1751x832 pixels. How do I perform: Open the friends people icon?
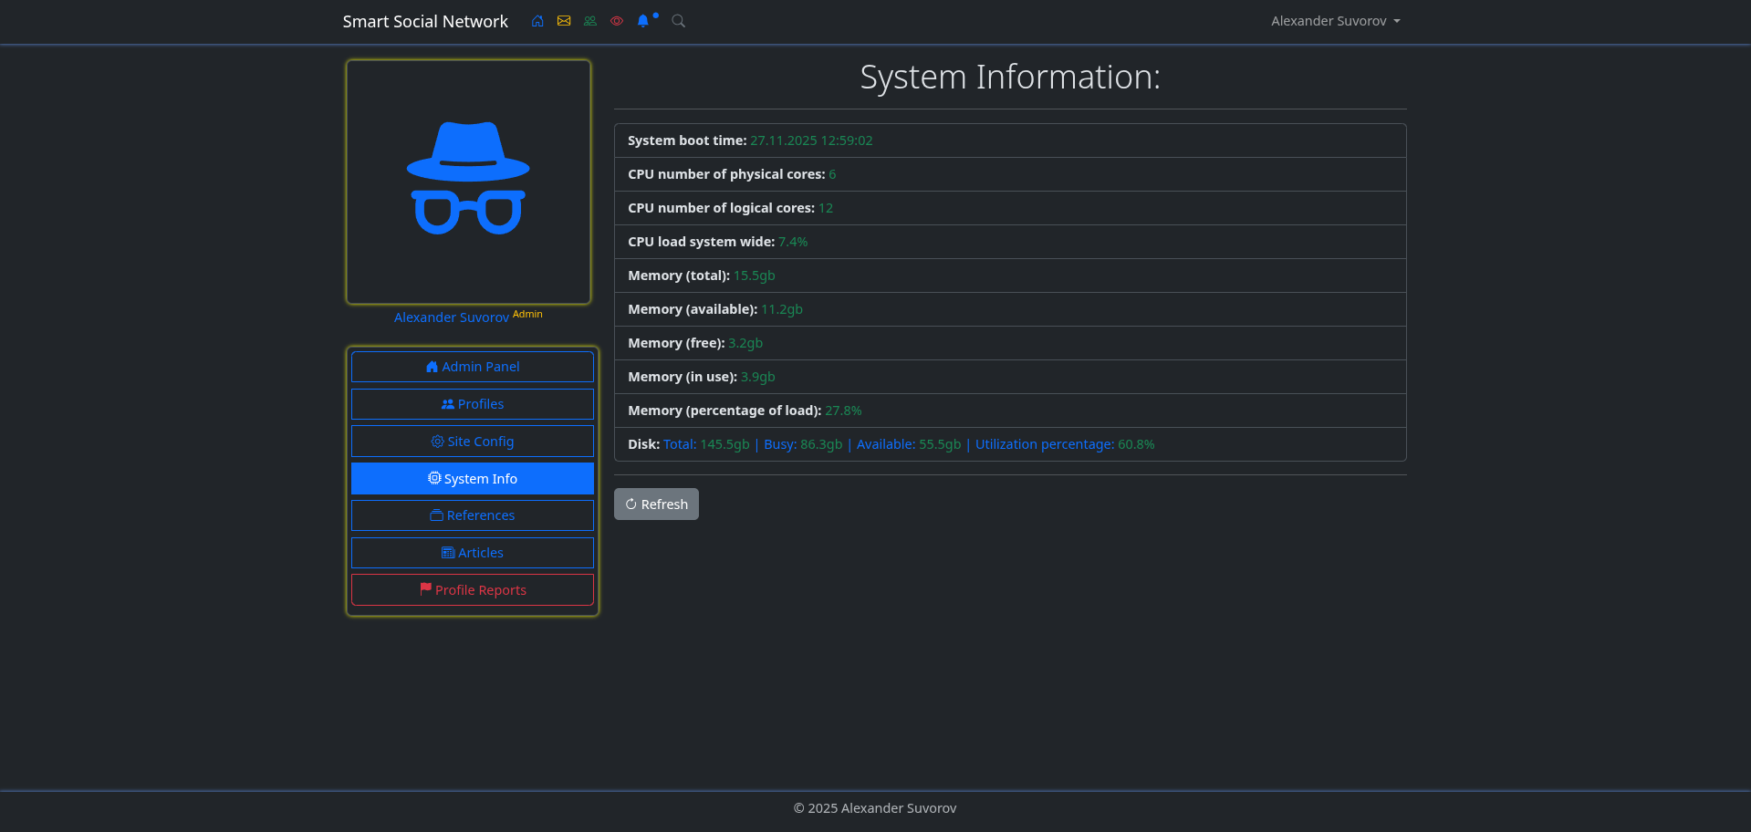[x=590, y=21]
